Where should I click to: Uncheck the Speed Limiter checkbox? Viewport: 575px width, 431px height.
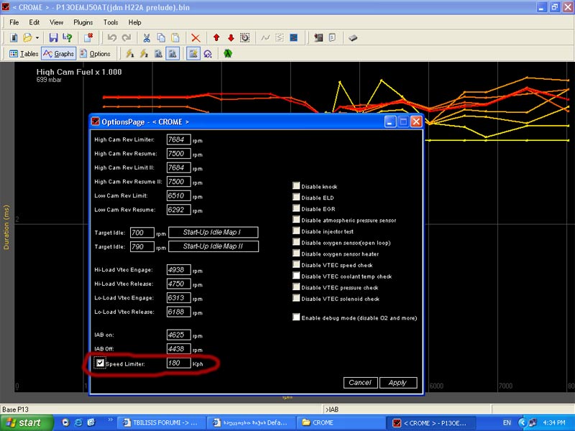tap(100, 363)
